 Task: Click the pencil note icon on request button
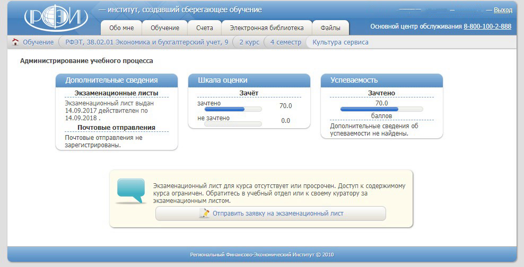[204, 213]
